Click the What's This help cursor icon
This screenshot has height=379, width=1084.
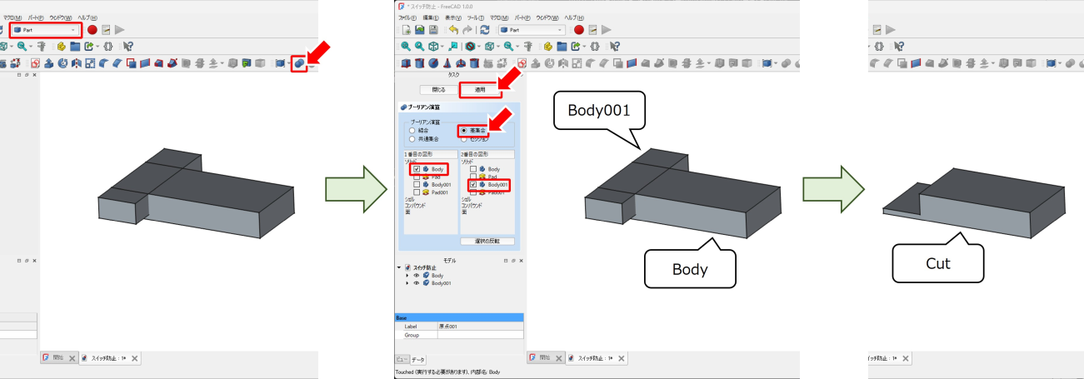pos(615,47)
